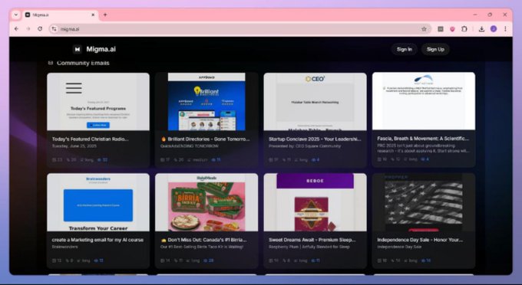522x285 pixels.
Task: Click title Fascia, Breath & Movement
Action: [x=423, y=139]
